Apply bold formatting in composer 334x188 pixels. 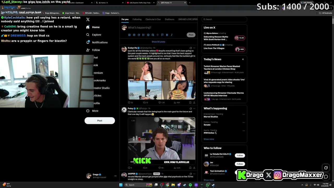click(167, 35)
